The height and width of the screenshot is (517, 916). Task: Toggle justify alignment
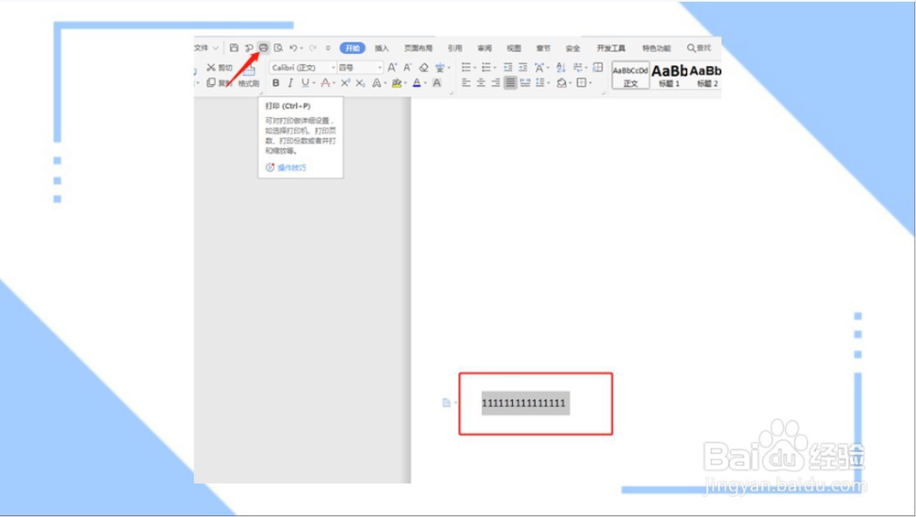[510, 83]
